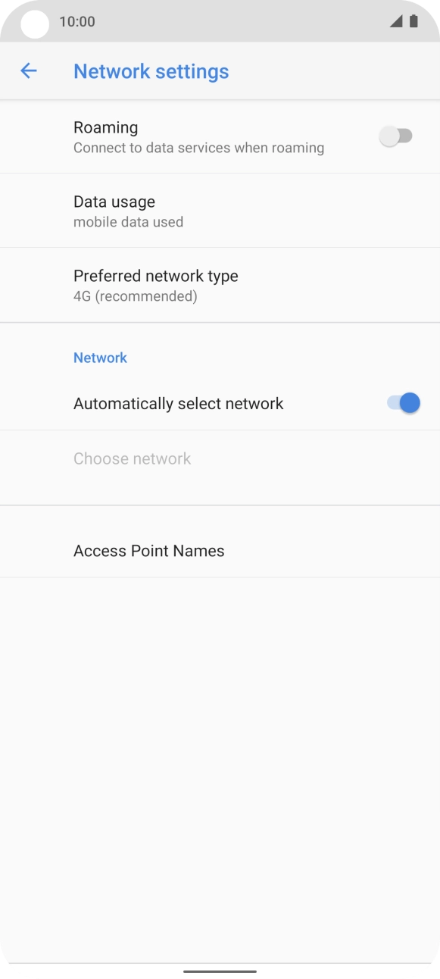Tap the cellular signal icon in status bar
The image size is (440, 979).
397,22
